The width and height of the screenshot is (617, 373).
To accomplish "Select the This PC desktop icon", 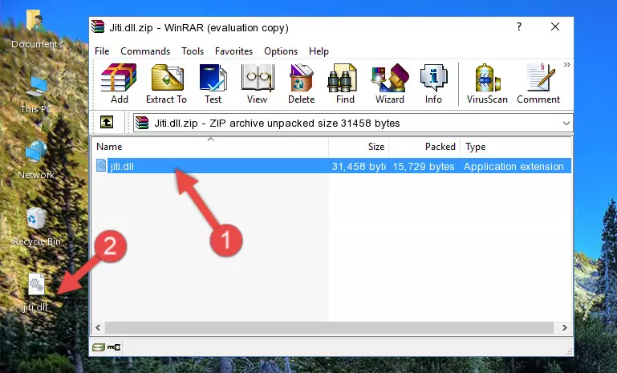I will tap(36, 95).
